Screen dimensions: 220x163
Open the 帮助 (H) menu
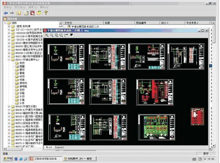pos(44,7)
